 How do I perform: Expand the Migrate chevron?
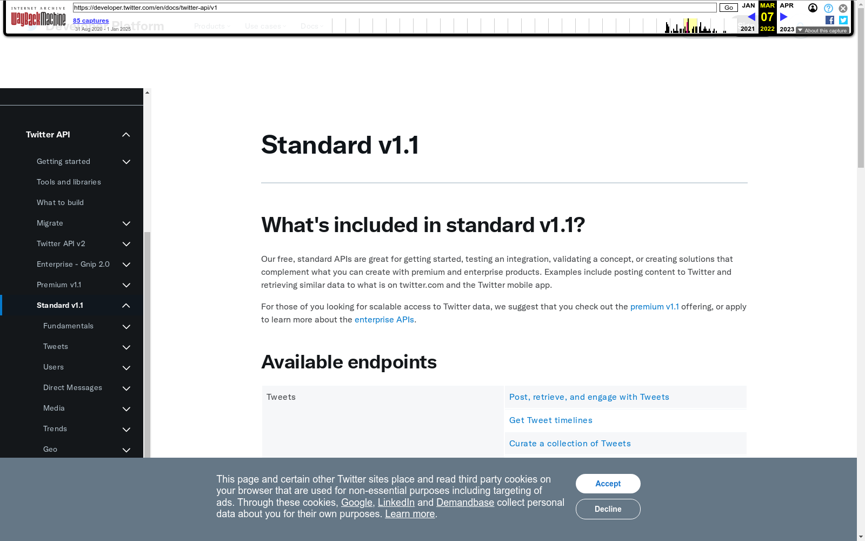point(127,223)
